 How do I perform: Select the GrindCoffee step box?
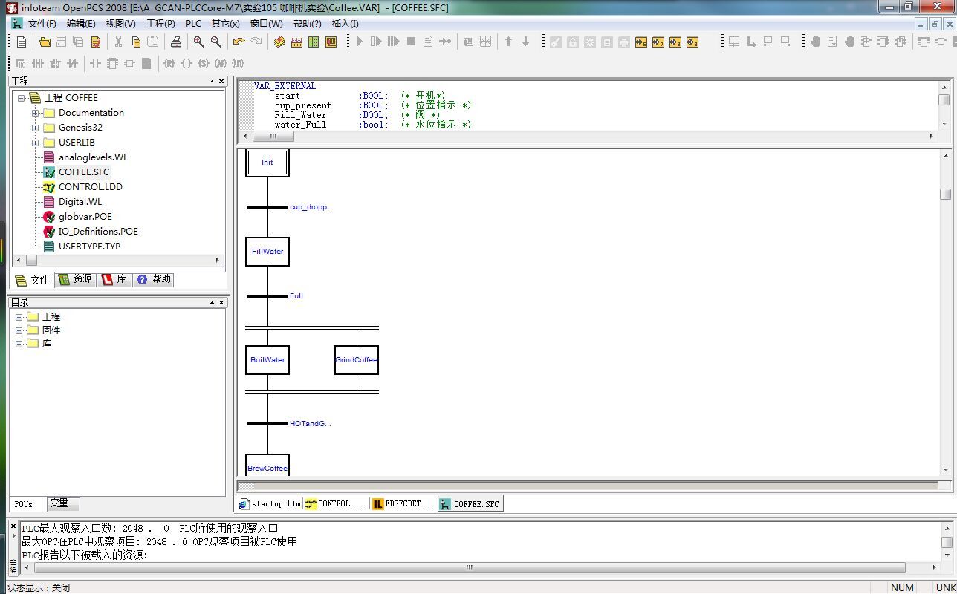(356, 360)
